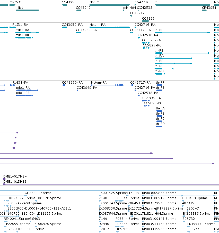Click the CG43949-PA protein label
Screen dimensions: 219x233
coord(87,88)
